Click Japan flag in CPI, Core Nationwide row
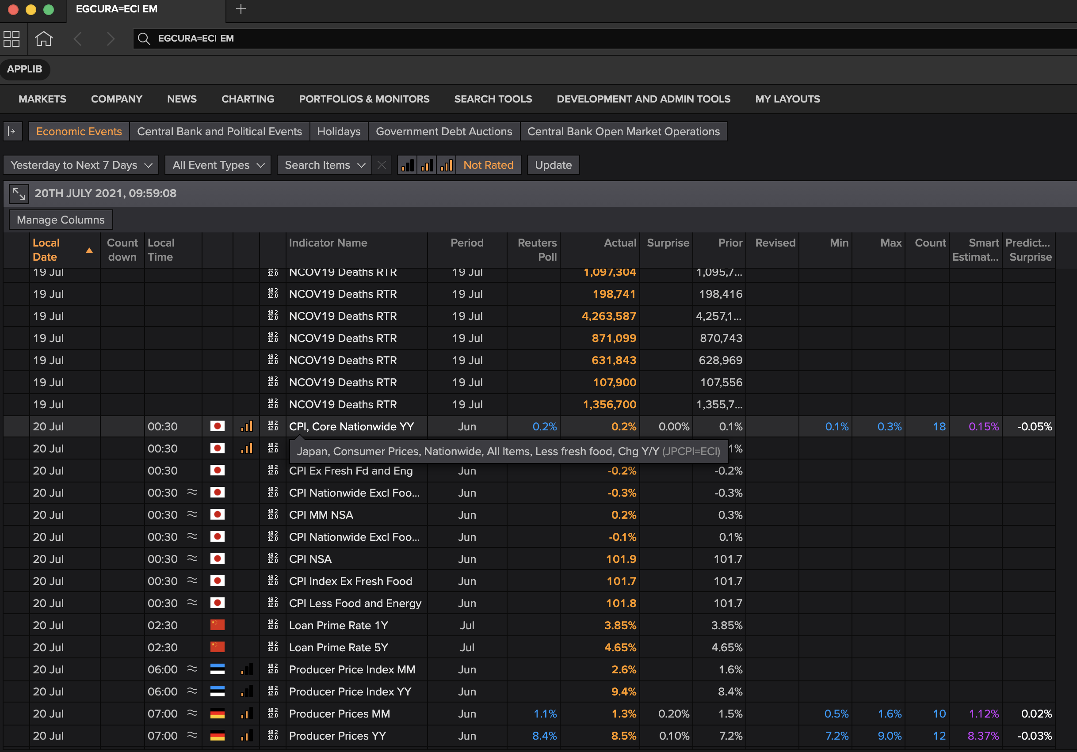Viewport: 1077px width, 752px height. [x=217, y=426]
